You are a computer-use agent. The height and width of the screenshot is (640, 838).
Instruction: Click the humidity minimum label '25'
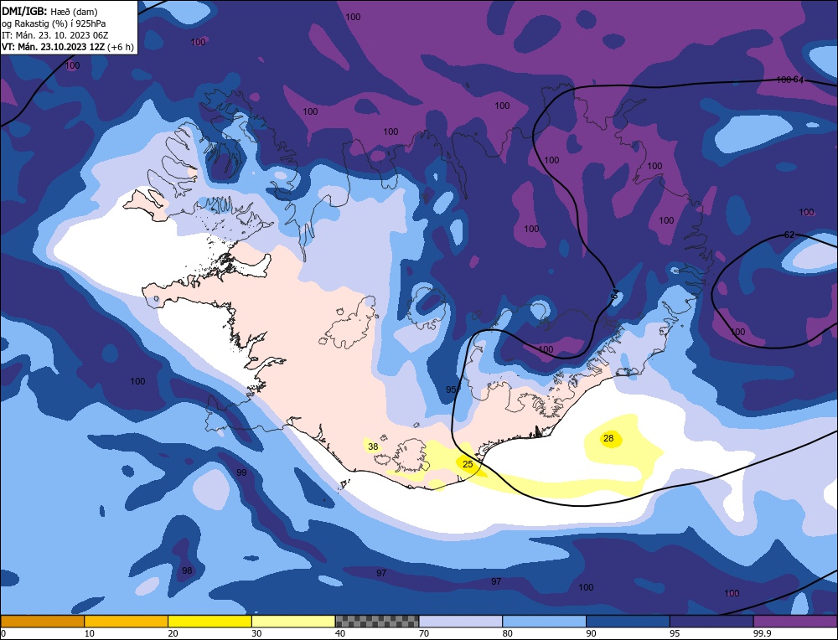pos(468,464)
